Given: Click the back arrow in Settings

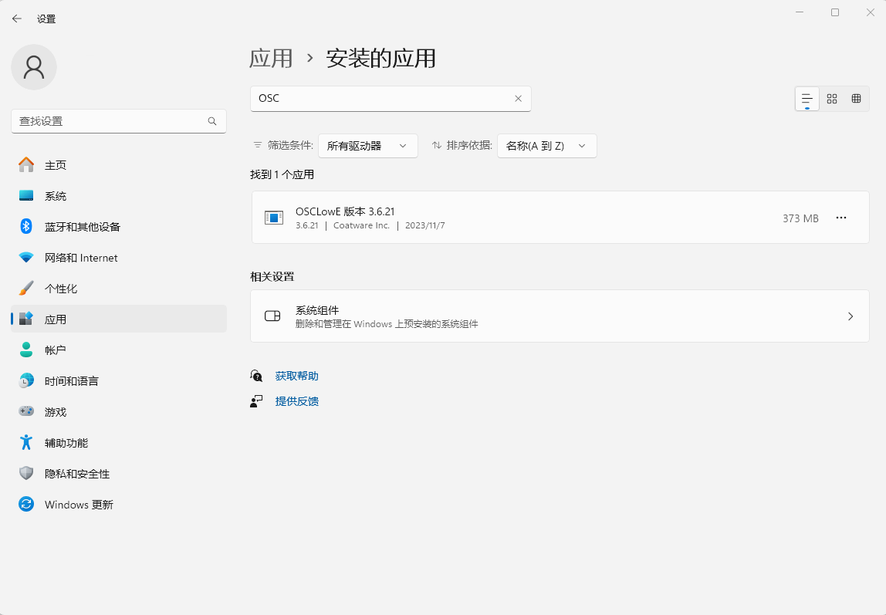Looking at the screenshot, I should (x=17, y=19).
